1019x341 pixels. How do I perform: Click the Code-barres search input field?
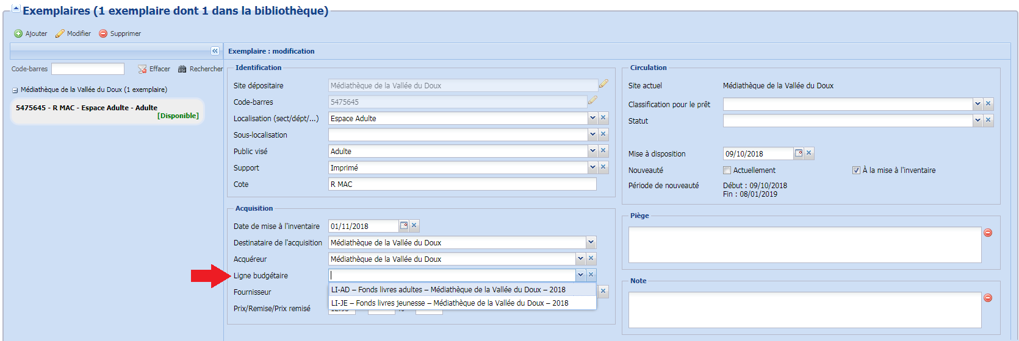(88, 69)
